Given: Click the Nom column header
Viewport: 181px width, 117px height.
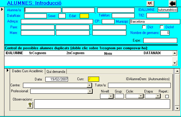Looking at the screenshot, I should [108, 54].
